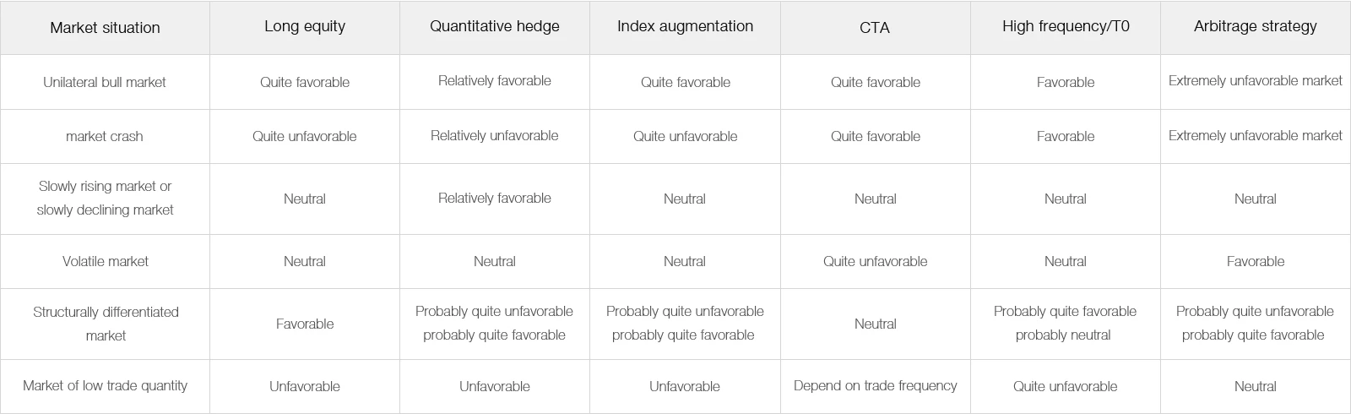The width and height of the screenshot is (1351, 414).
Task: Select the "Unilateral bull market" row label
Action: pos(105,82)
